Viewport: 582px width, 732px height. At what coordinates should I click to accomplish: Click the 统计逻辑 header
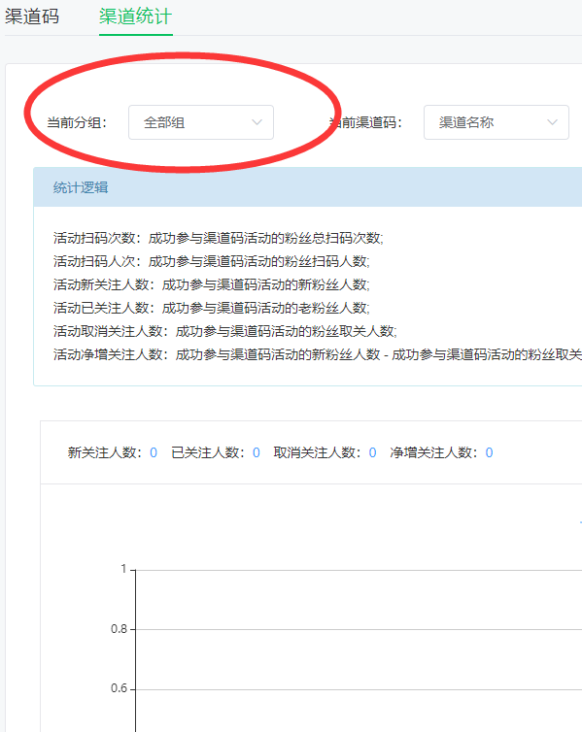coord(81,187)
